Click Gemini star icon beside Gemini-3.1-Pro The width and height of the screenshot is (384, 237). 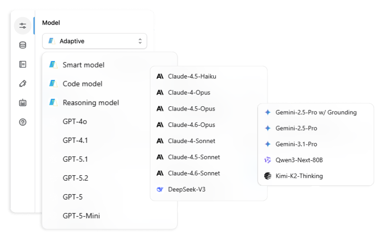click(268, 144)
